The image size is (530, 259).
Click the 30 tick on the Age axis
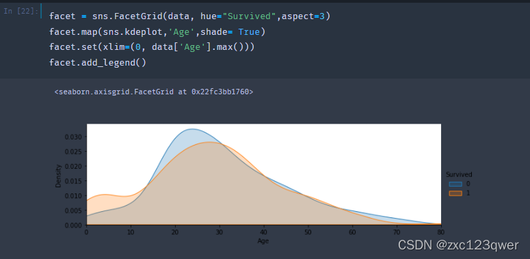pos(220,232)
